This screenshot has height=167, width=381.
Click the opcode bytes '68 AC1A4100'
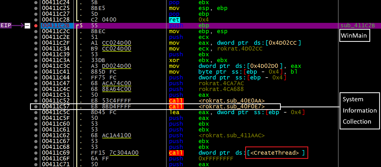click(x=111, y=135)
